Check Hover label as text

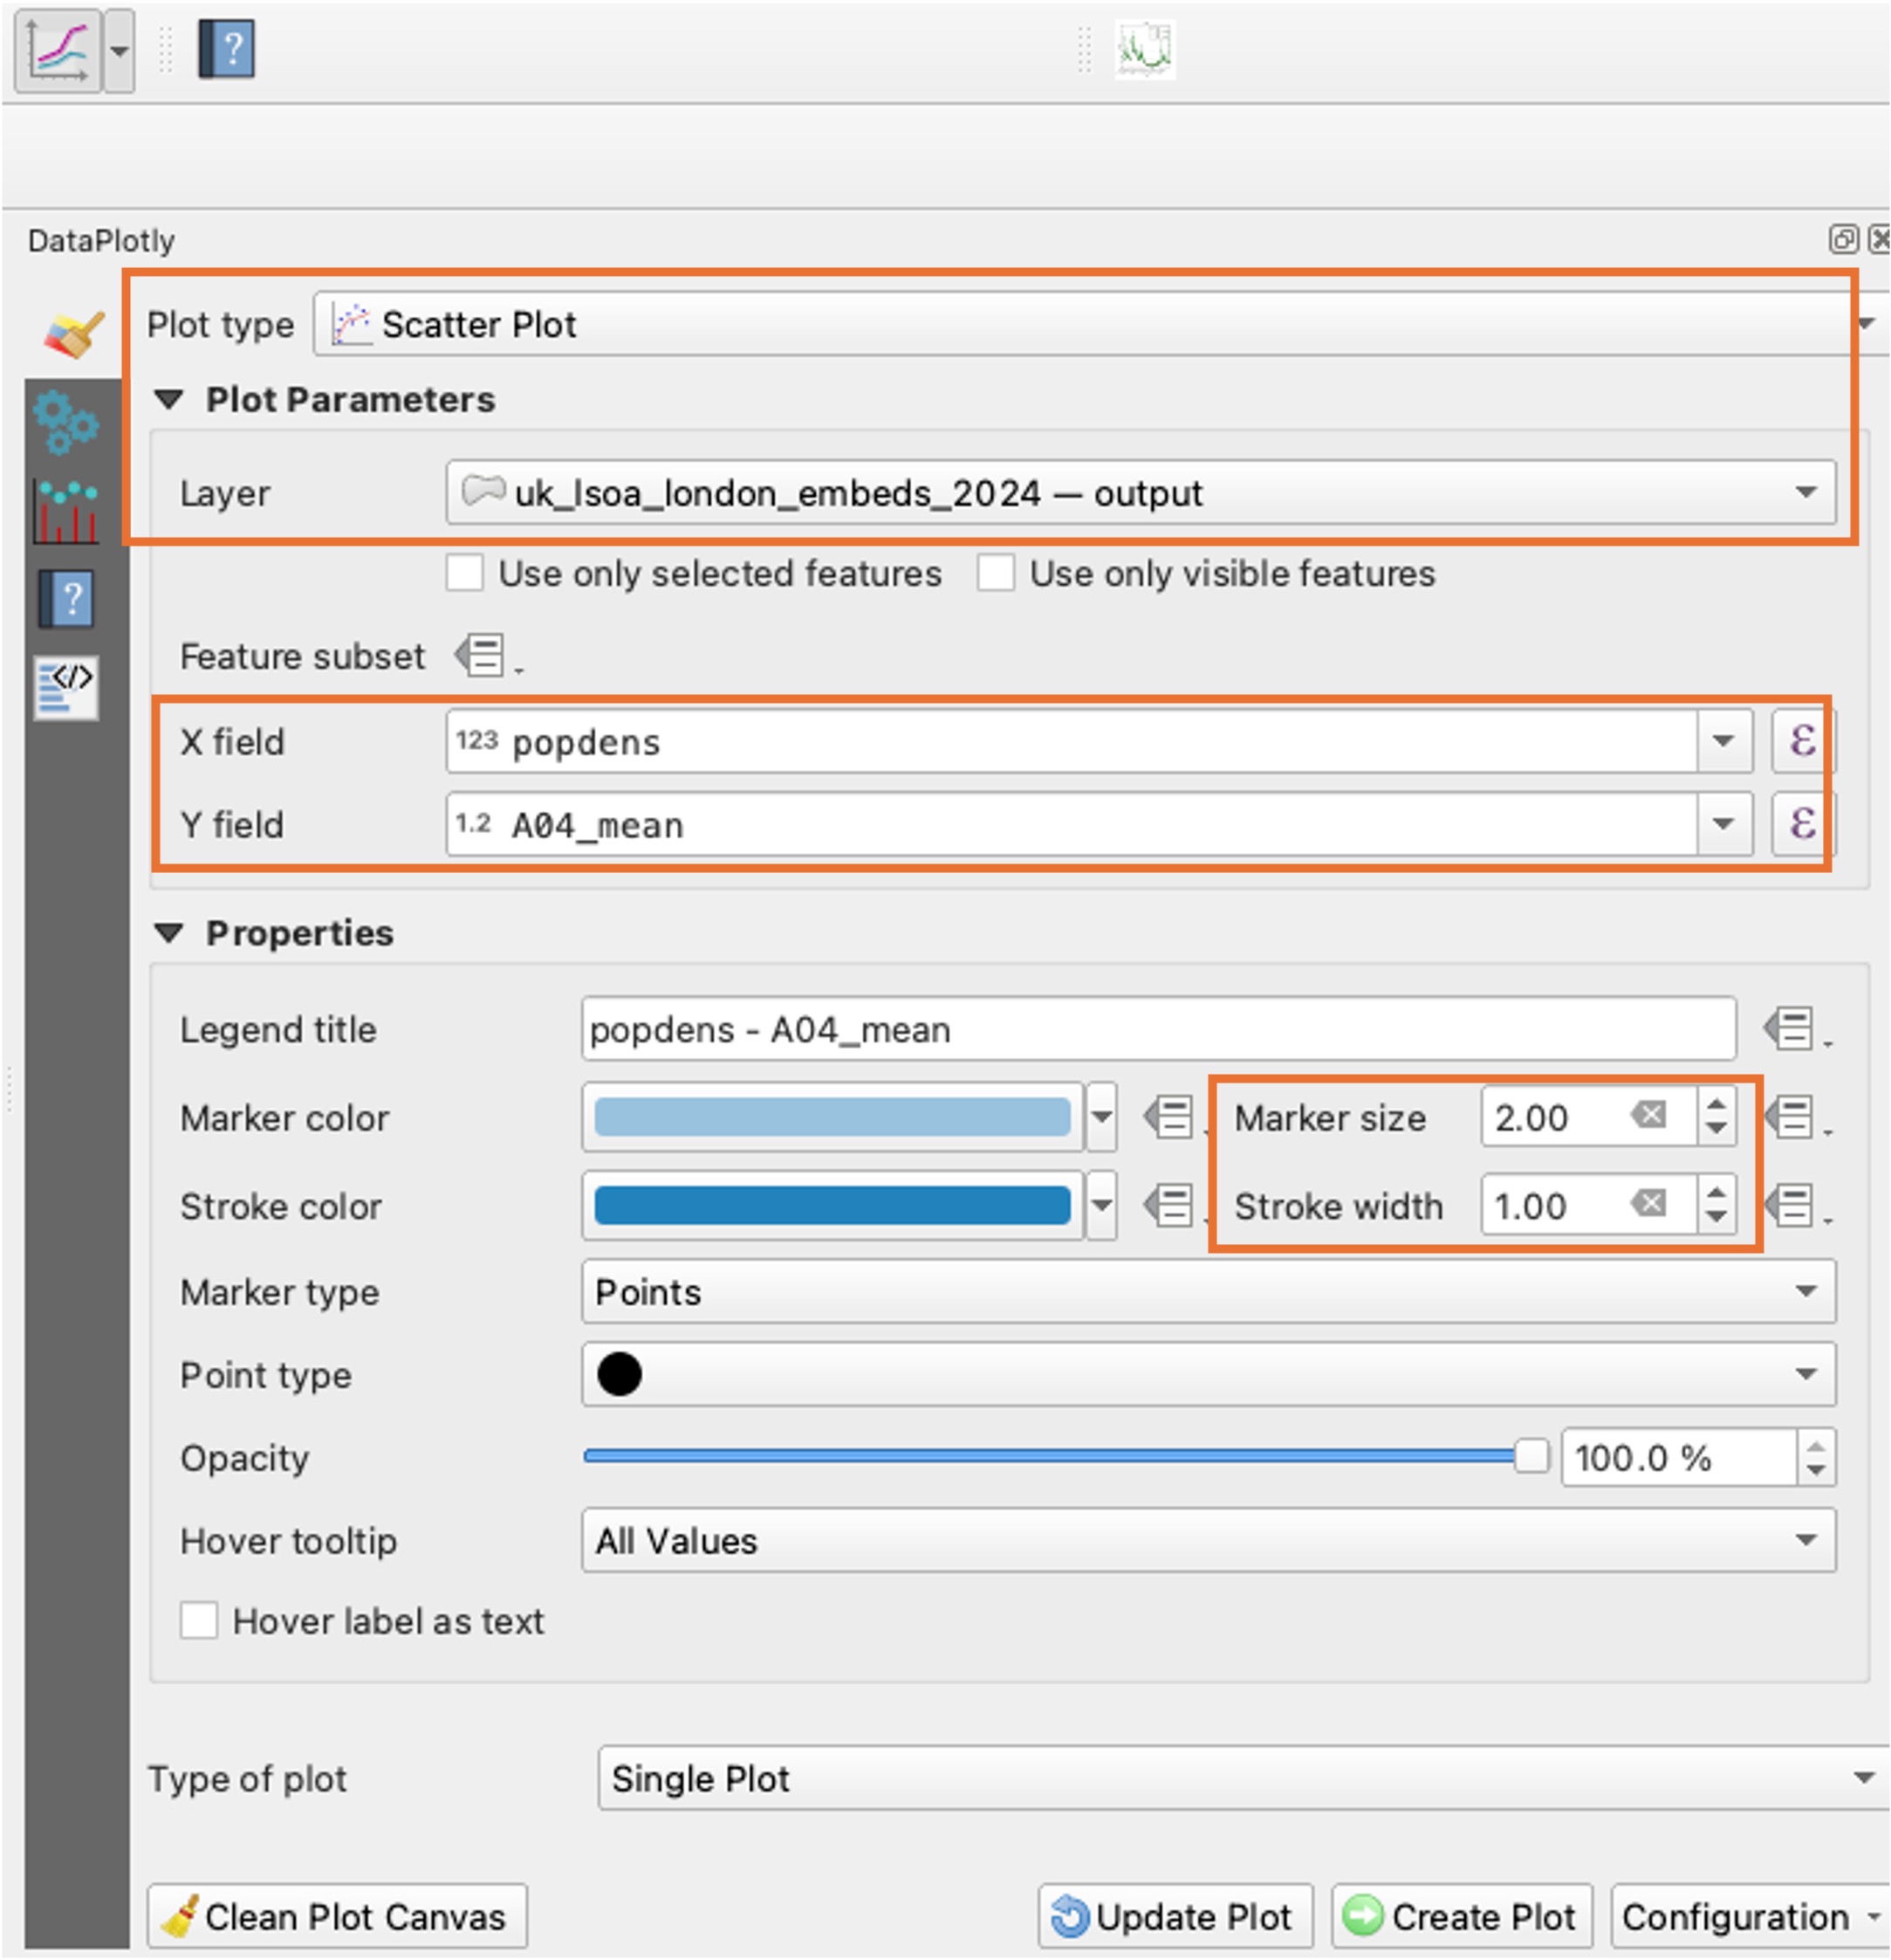coord(199,1620)
